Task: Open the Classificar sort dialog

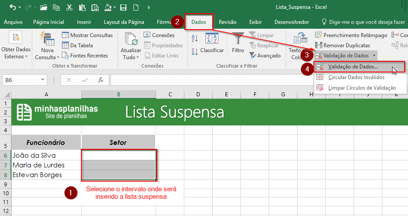Action: pyautogui.click(x=212, y=43)
